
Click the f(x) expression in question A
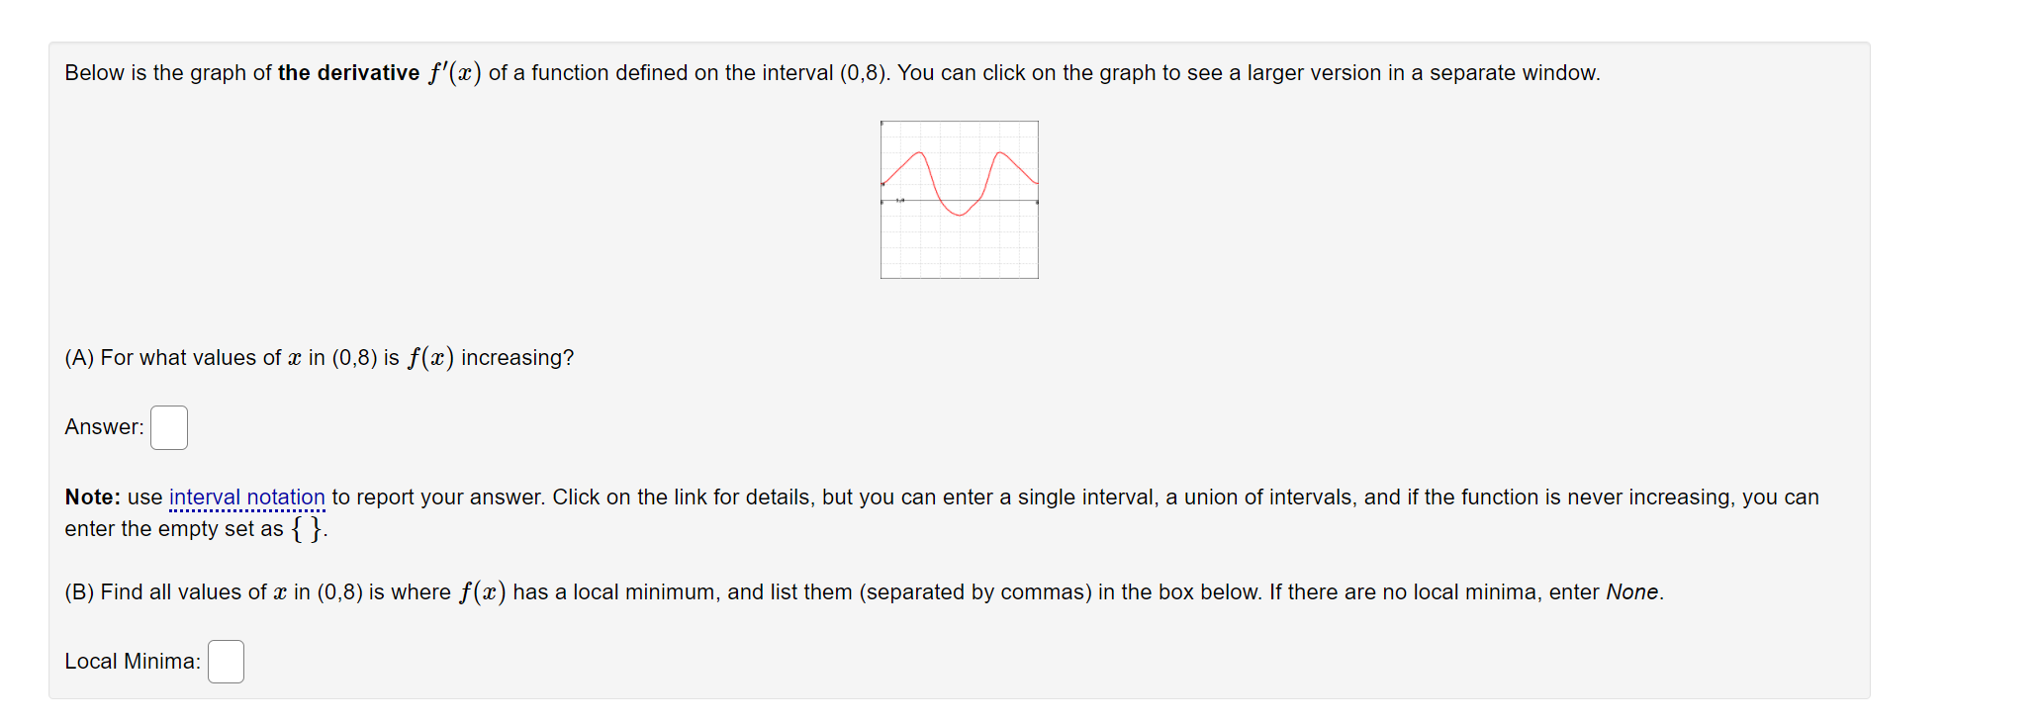tap(430, 358)
